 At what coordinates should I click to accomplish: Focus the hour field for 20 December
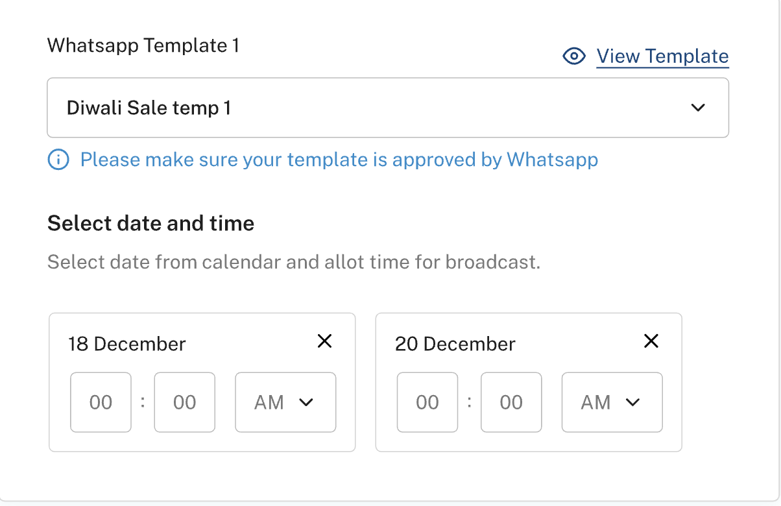click(x=427, y=402)
